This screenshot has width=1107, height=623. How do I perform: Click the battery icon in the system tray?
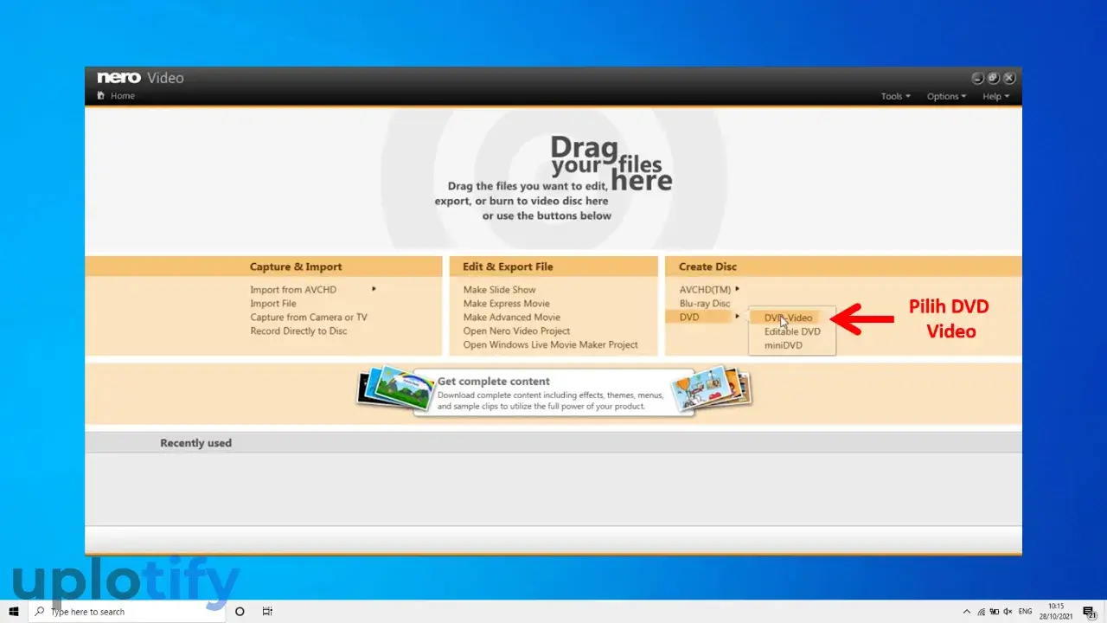(x=994, y=612)
